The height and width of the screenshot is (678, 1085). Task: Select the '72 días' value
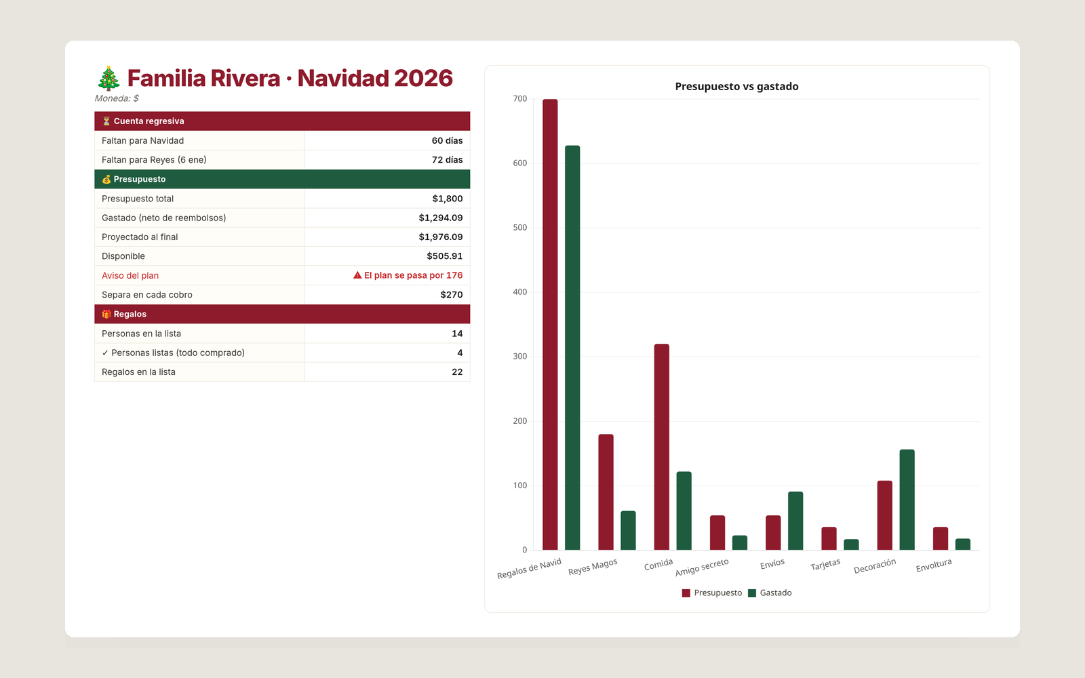click(448, 160)
